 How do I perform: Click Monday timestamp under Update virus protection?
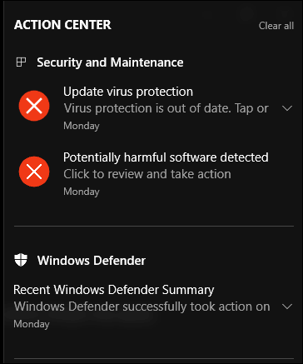[x=82, y=126]
